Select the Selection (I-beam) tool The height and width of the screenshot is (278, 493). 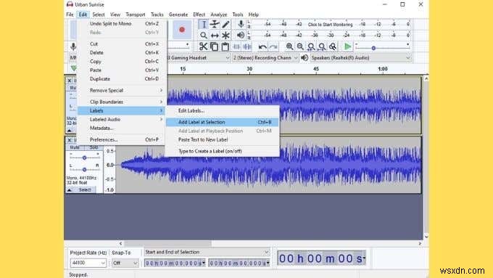coord(204,24)
